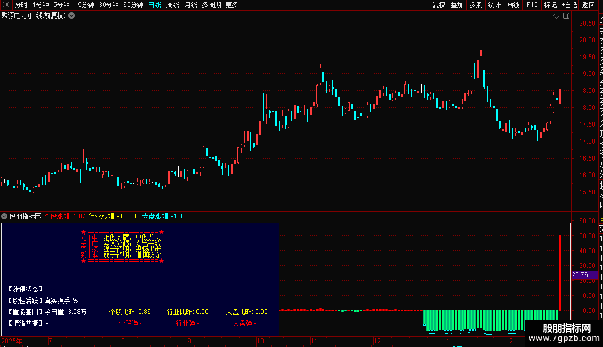Select the 1分钟 period tab
Image resolution: width=603 pixels, height=347 pixels.
pyautogui.click(x=41, y=5)
